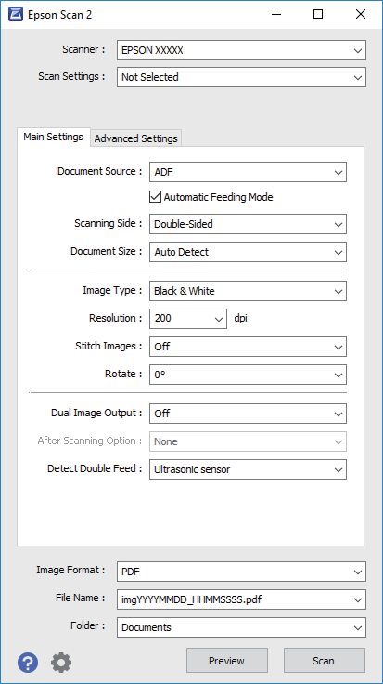The width and height of the screenshot is (383, 684).
Task: Open the File Name dropdown
Action: point(241,599)
